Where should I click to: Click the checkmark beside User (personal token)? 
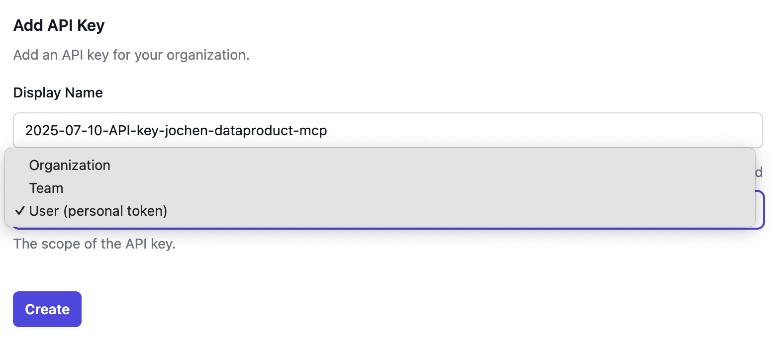[x=20, y=211]
